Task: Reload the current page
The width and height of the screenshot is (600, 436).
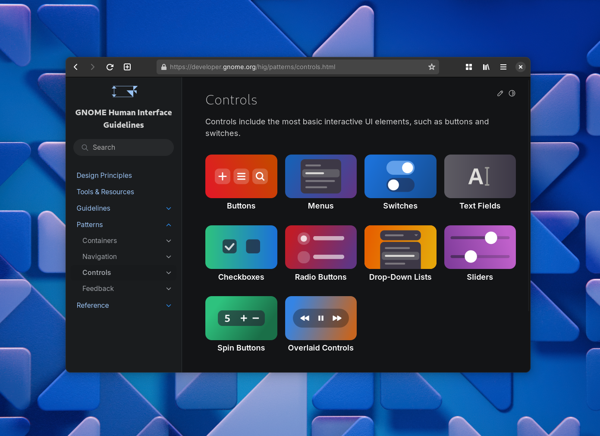Action: click(x=110, y=67)
